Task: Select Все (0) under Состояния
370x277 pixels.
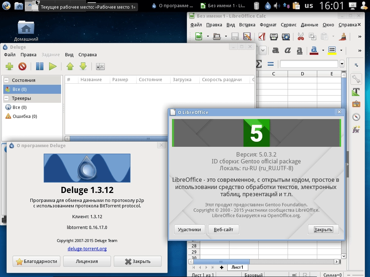Action: click(32, 89)
